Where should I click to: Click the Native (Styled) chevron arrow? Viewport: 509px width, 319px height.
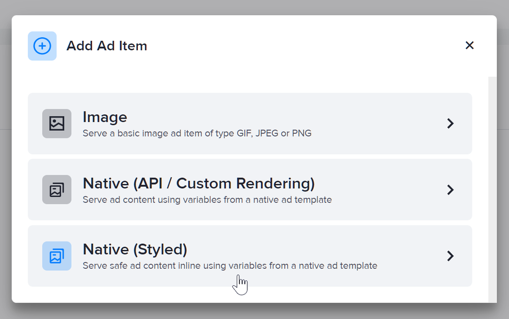(450, 256)
